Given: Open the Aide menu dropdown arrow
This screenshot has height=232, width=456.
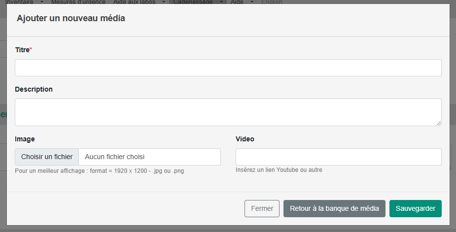Looking at the screenshot, I should 252,2.
